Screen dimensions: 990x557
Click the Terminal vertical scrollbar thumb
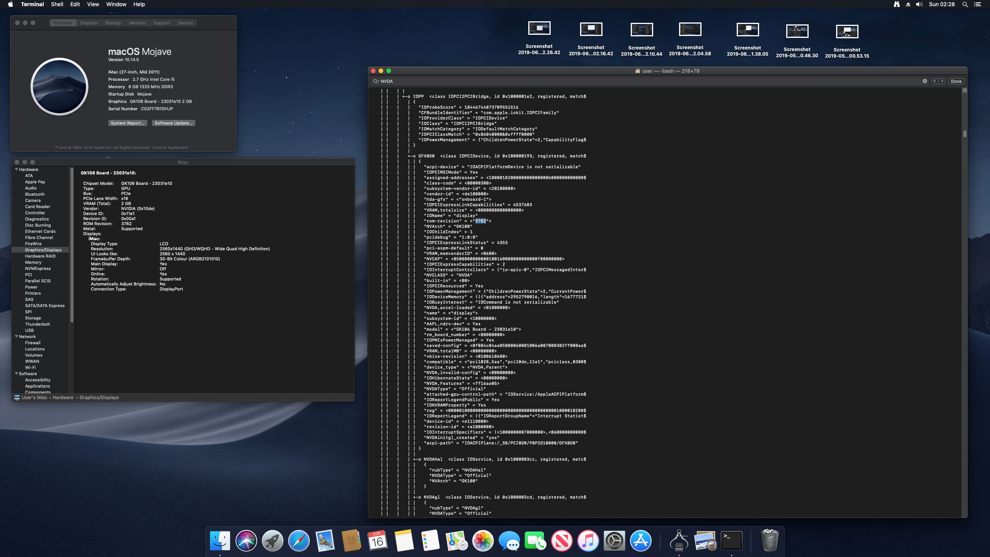(964, 134)
